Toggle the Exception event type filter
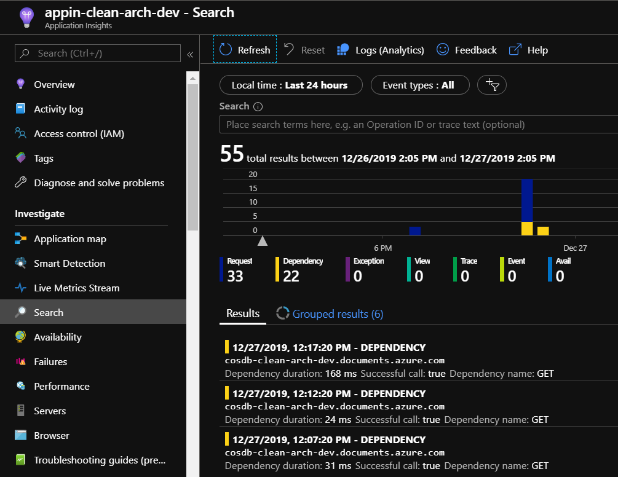618x477 pixels. pyautogui.click(x=365, y=270)
